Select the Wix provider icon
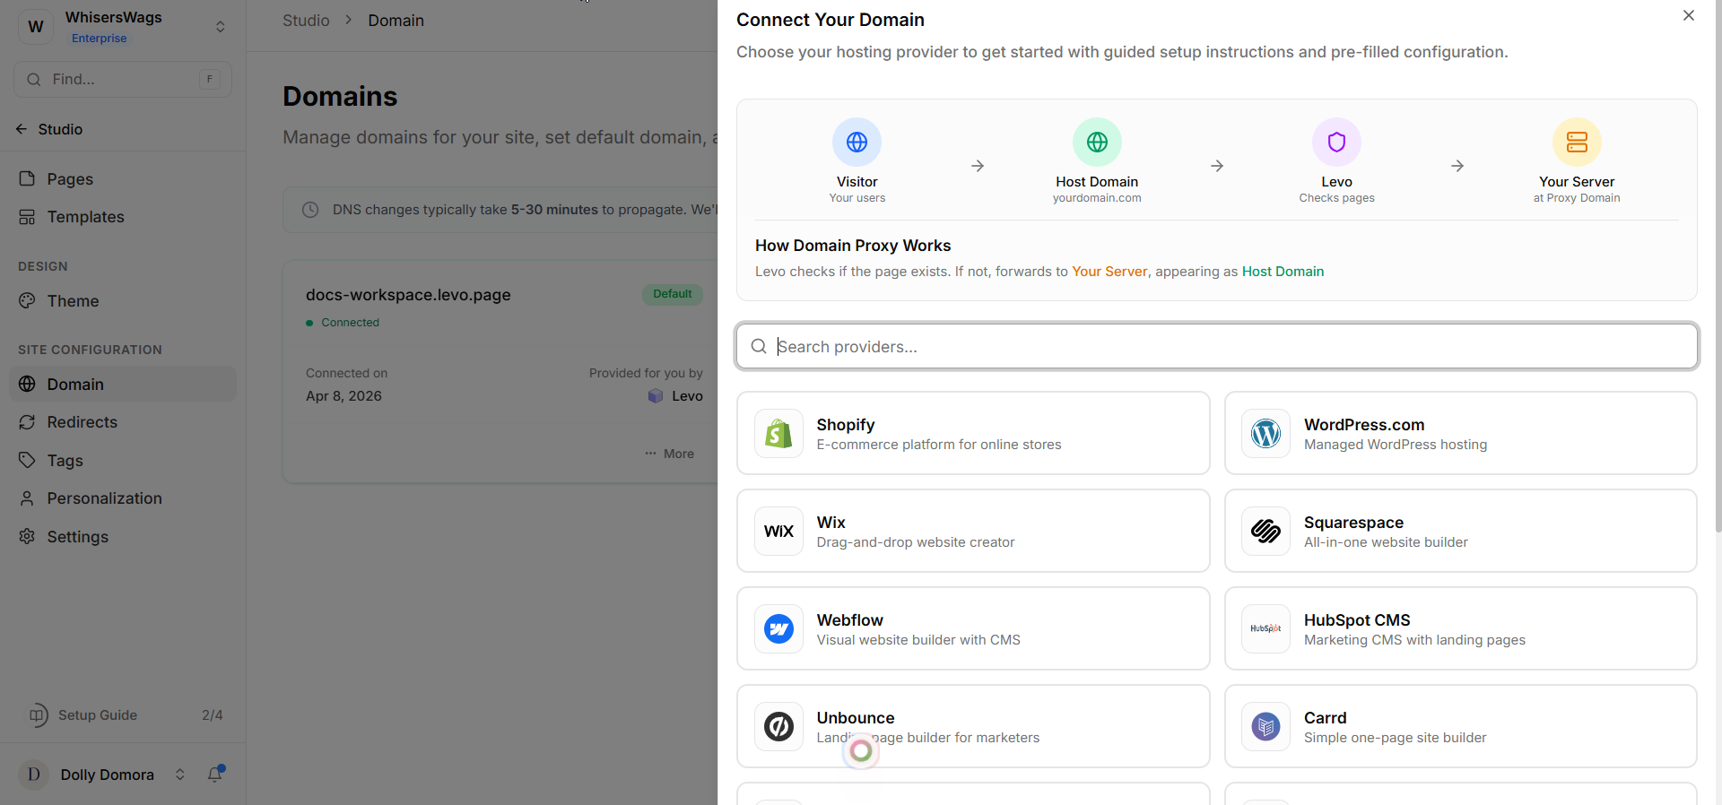The width and height of the screenshot is (1722, 805). pyautogui.click(x=778, y=532)
